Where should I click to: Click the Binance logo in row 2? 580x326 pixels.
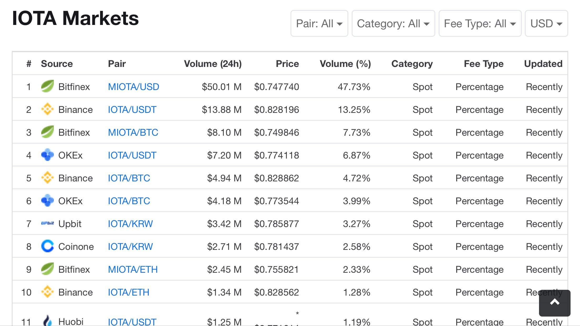click(48, 109)
